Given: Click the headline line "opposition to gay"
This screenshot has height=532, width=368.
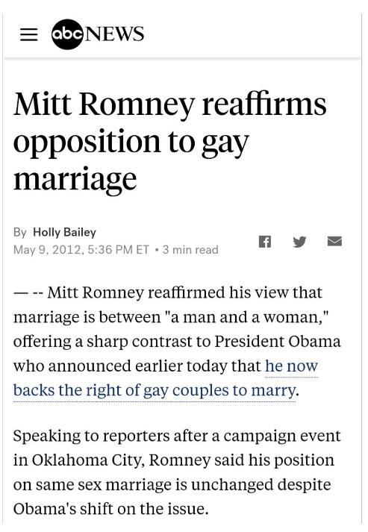Looking at the screenshot, I should point(131,142).
